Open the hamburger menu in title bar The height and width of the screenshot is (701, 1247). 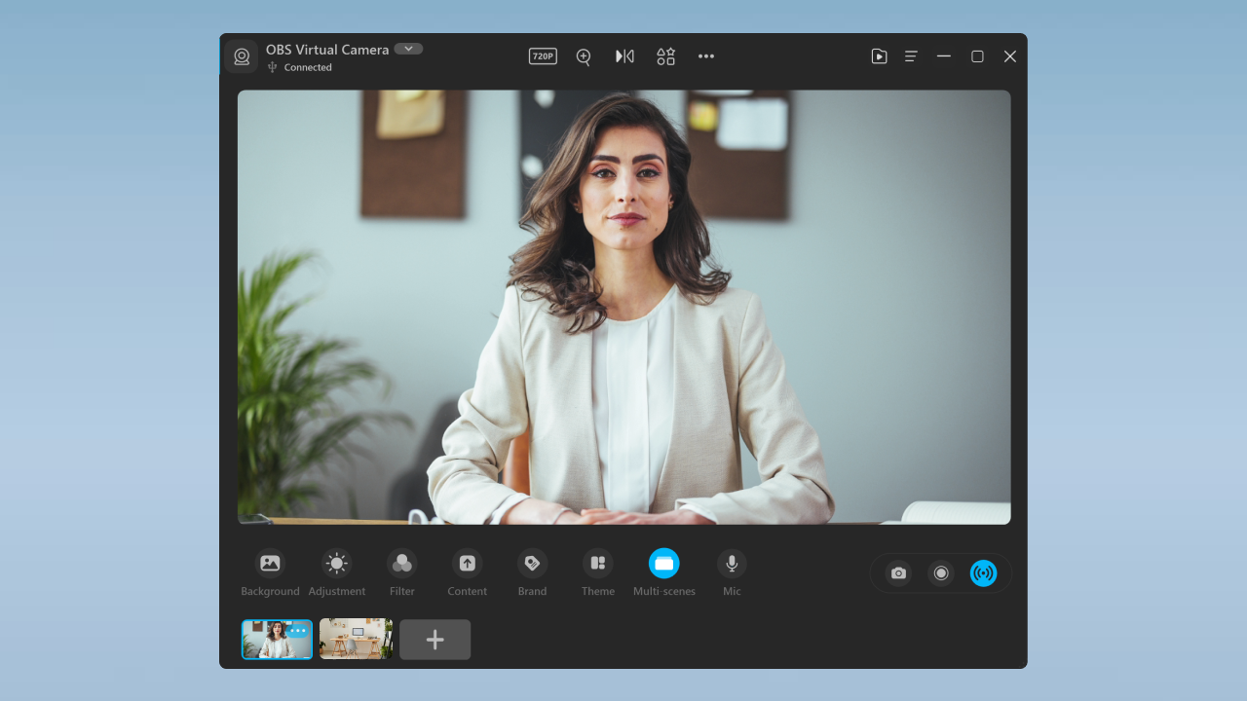coord(911,56)
